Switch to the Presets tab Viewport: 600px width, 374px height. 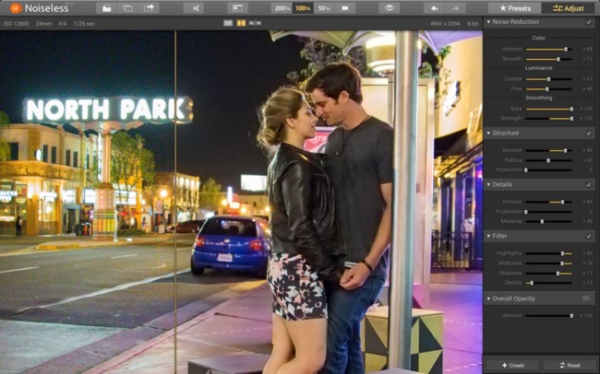[x=515, y=8]
